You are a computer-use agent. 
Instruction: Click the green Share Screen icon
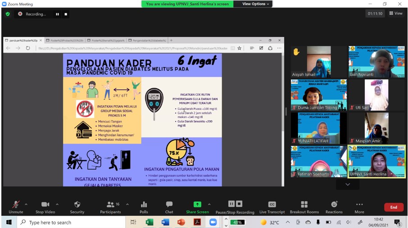point(197,205)
